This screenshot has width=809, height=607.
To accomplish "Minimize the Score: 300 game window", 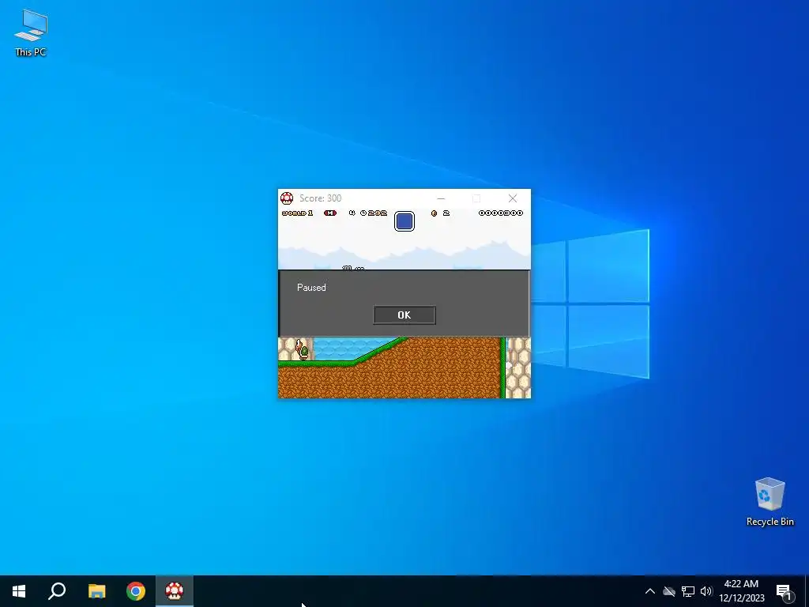I will click(x=441, y=198).
